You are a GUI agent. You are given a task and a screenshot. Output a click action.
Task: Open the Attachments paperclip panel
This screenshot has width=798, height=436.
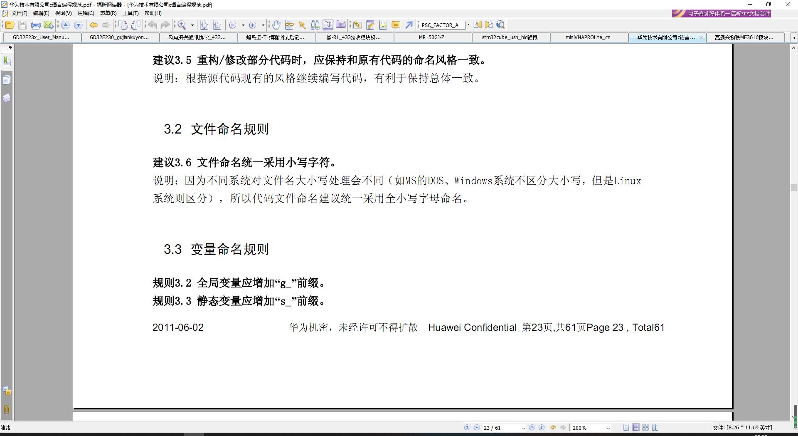pyautogui.click(x=7, y=409)
